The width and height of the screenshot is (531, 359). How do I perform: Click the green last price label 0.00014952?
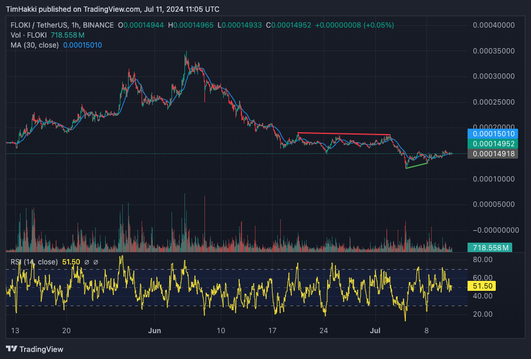coord(493,144)
